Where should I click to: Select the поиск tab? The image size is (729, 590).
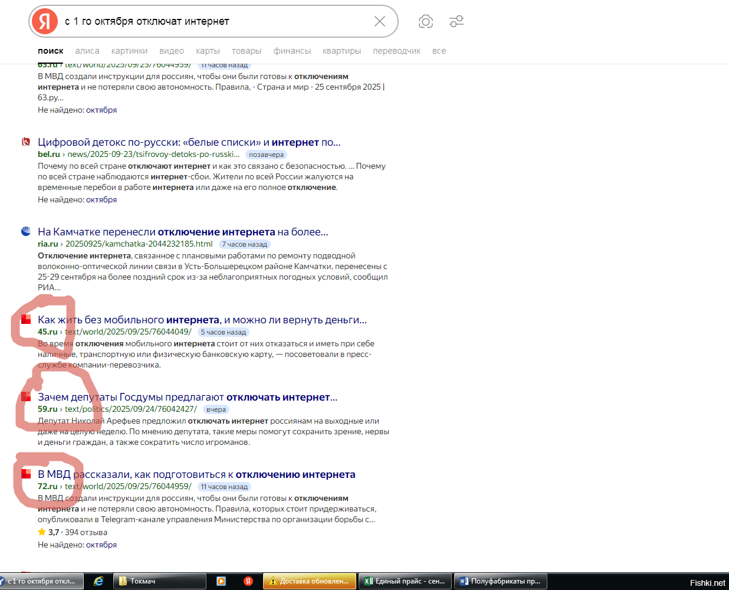[51, 51]
